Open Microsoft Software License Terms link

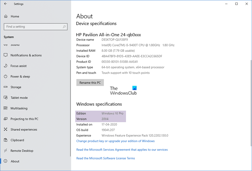point(105,158)
